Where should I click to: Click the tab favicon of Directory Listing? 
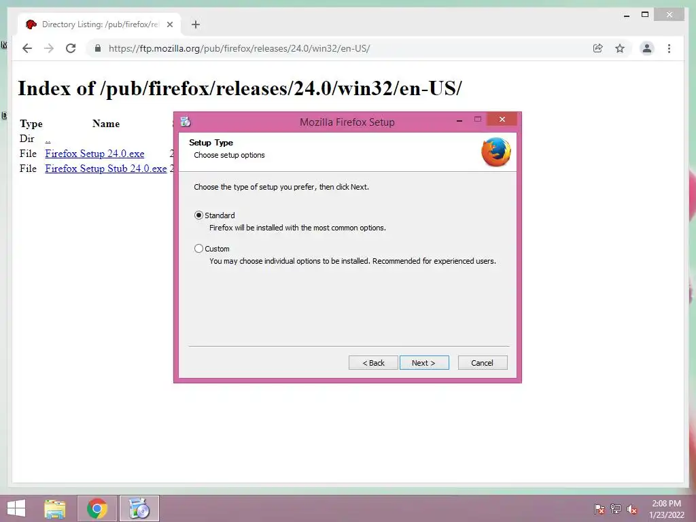coord(31,24)
